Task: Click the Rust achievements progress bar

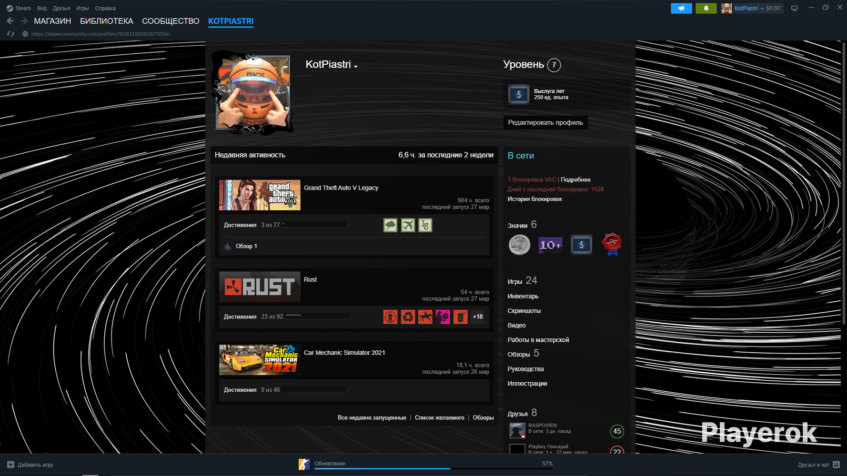Action: 318,316
